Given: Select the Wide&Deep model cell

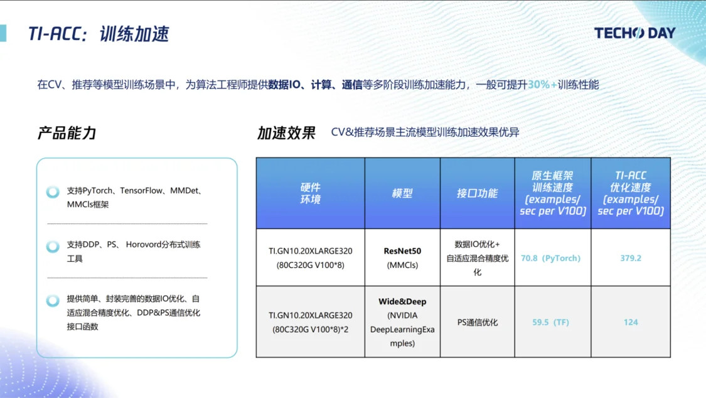Looking at the screenshot, I should click(x=402, y=322).
